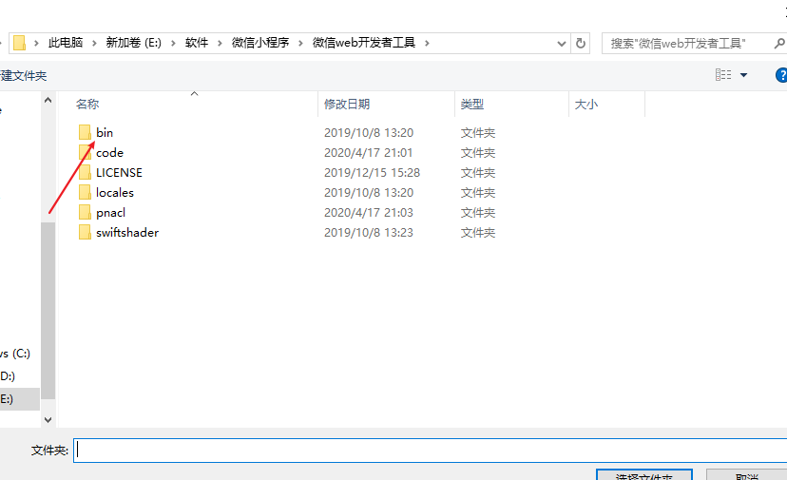Viewport: 787px width, 480px height.
Task: Open the help icon
Action: tap(781, 75)
